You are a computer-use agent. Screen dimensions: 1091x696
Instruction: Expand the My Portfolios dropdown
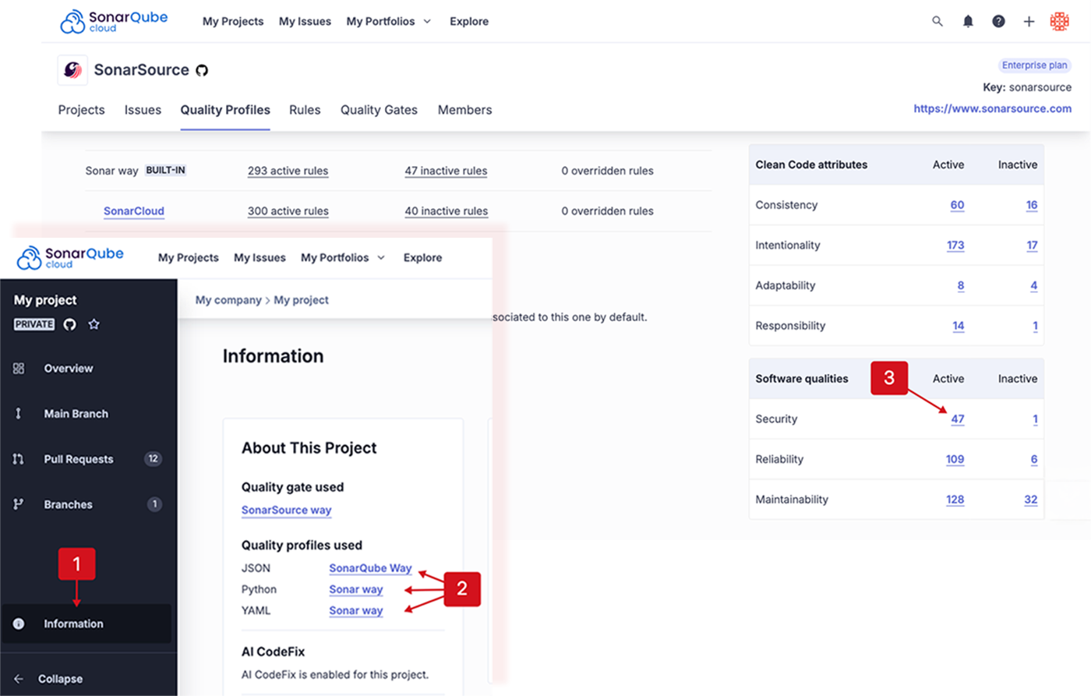(428, 21)
